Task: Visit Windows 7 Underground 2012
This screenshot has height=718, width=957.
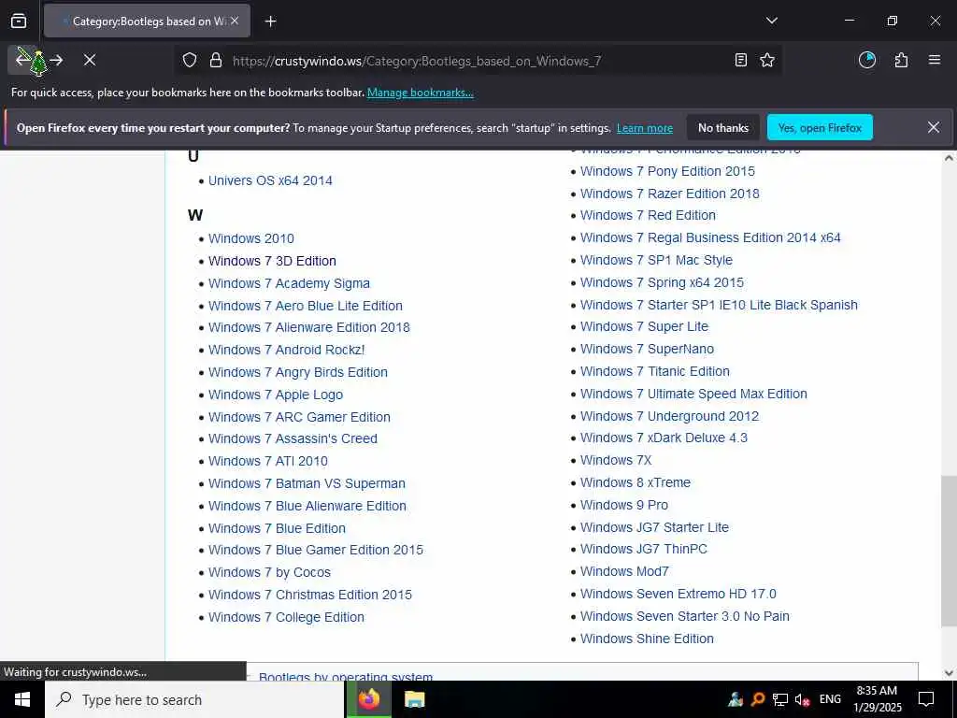Action: pos(669,416)
